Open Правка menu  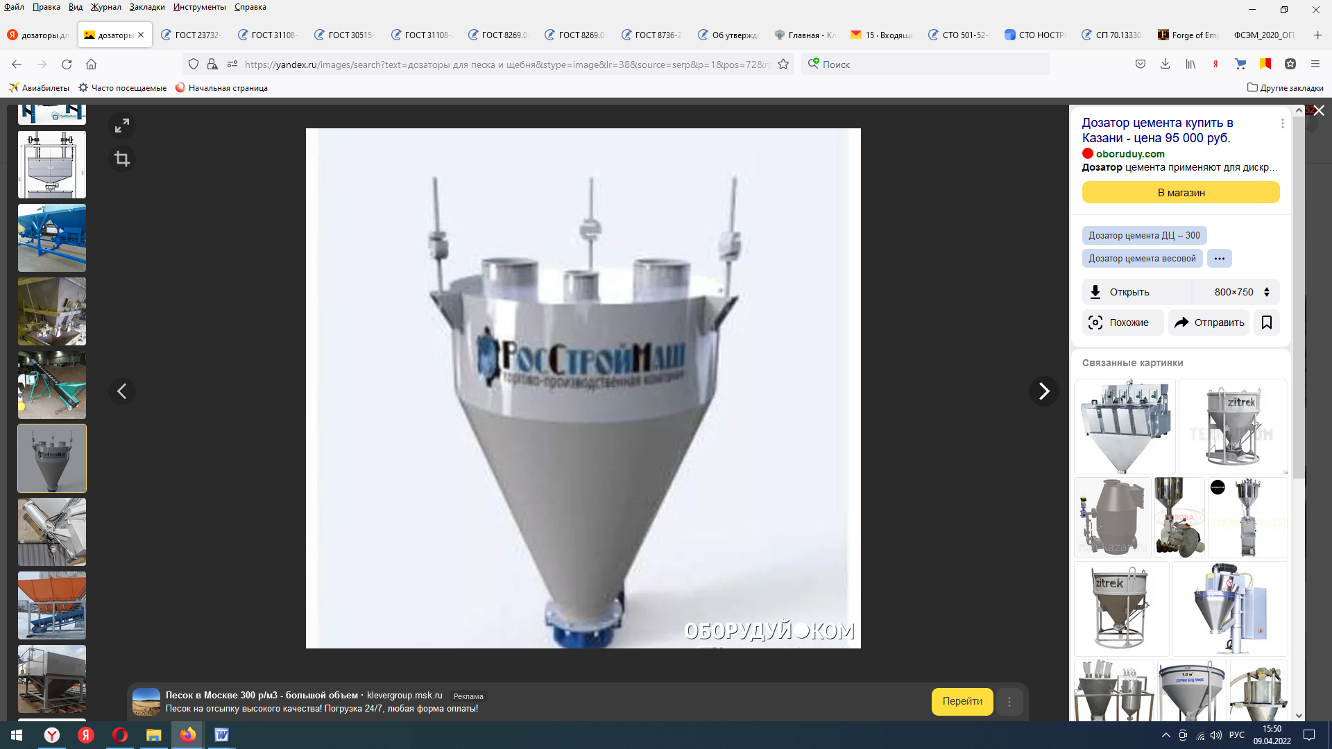tap(46, 7)
